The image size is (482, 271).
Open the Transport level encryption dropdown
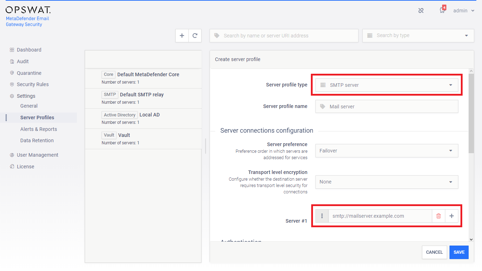pos(387,182)
